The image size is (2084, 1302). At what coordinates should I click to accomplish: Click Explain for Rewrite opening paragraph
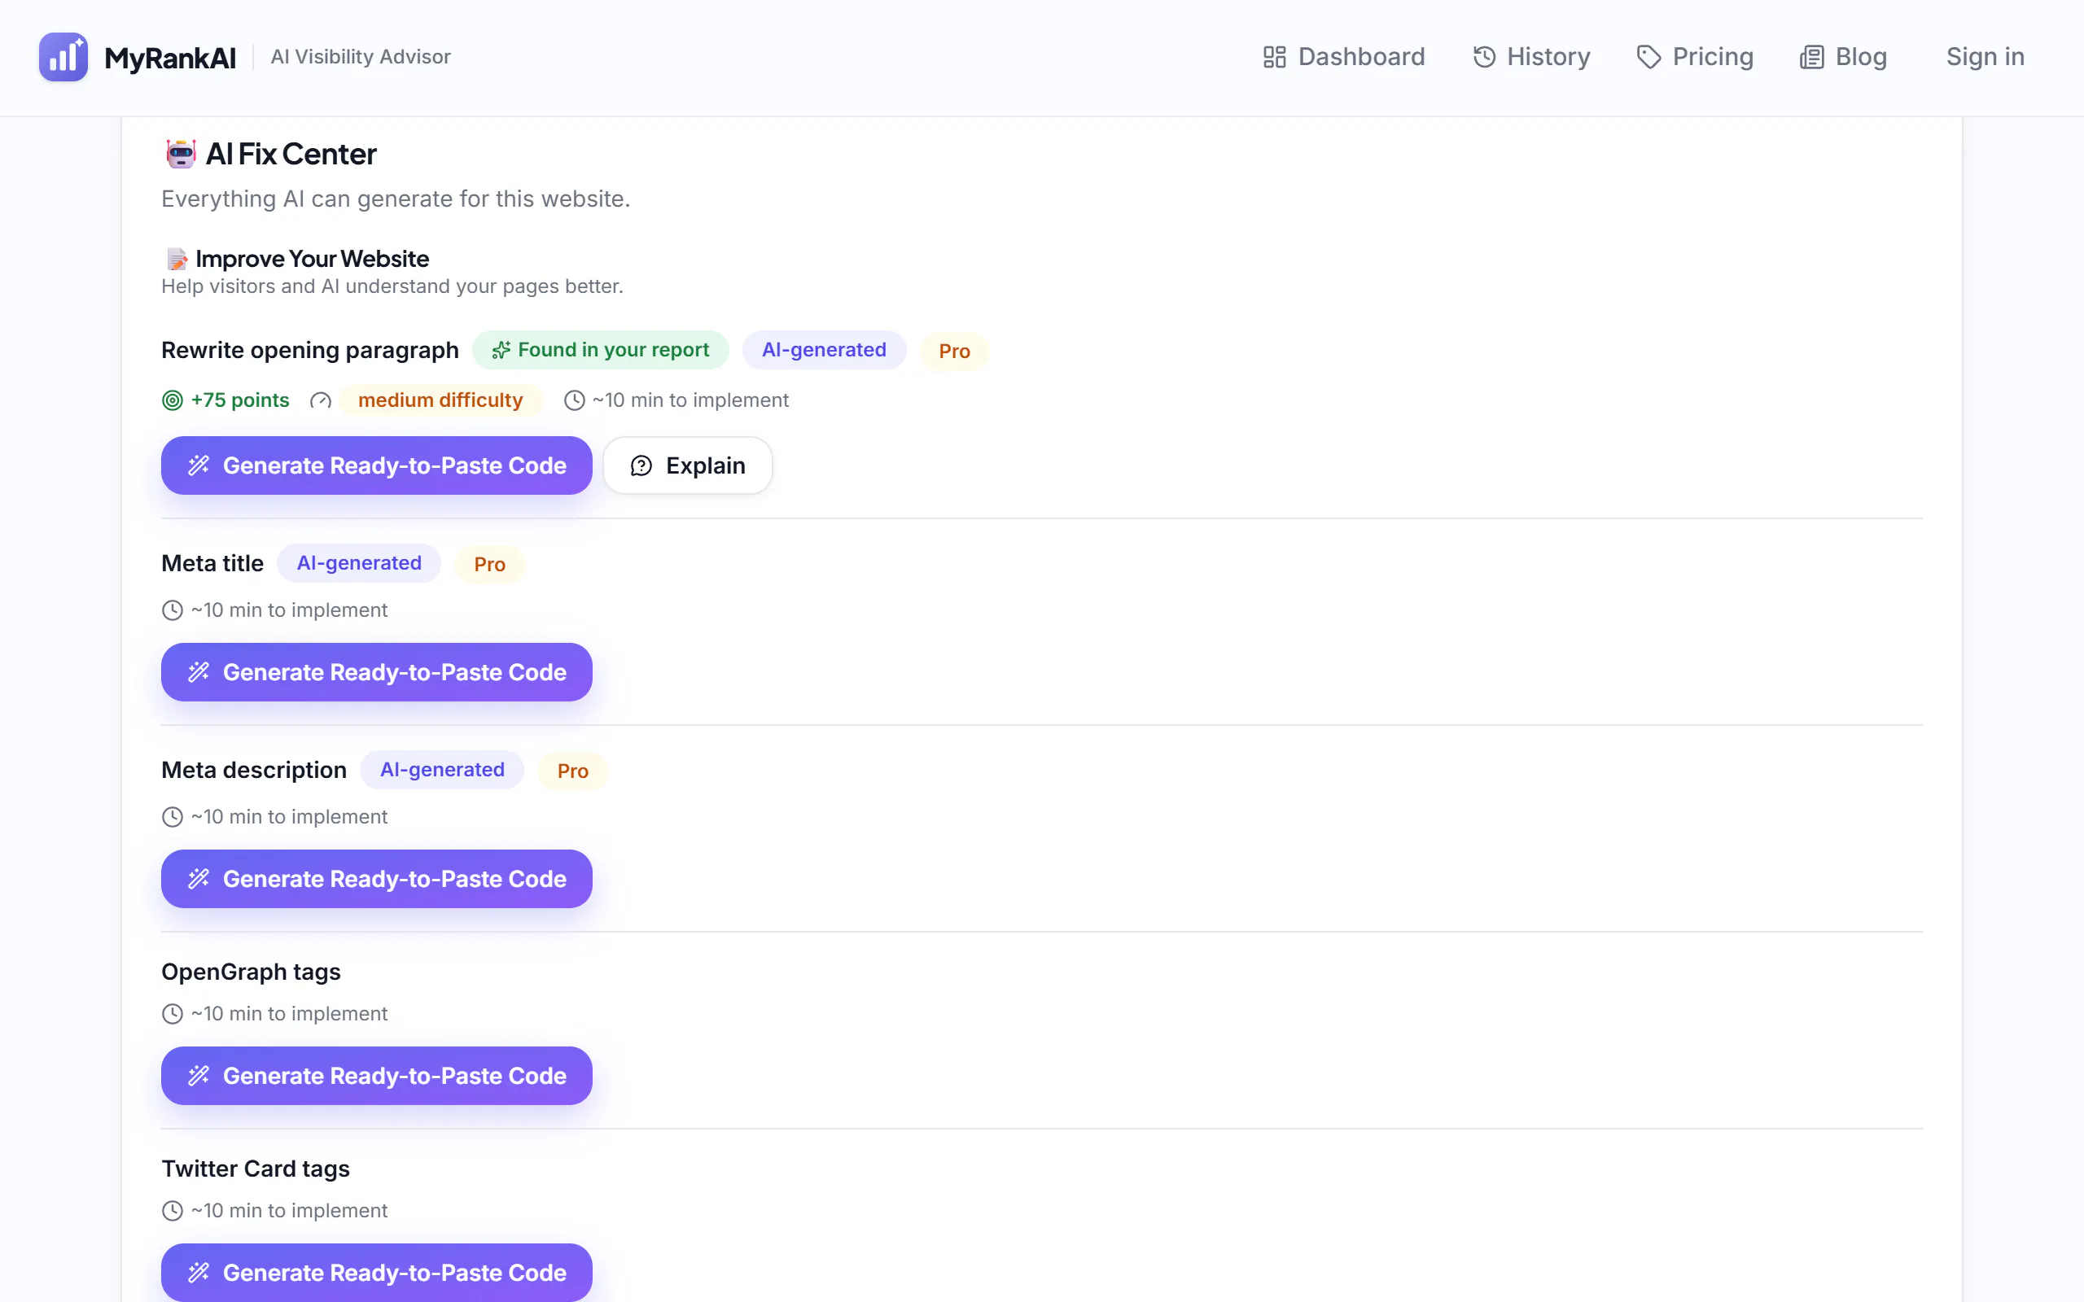[687, 465]
